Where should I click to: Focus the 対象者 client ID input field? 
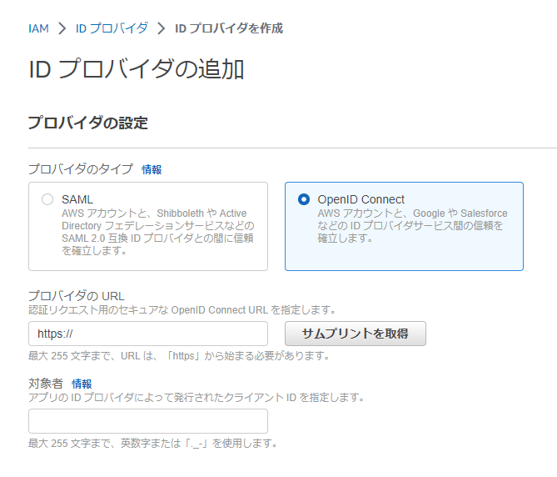148,421
